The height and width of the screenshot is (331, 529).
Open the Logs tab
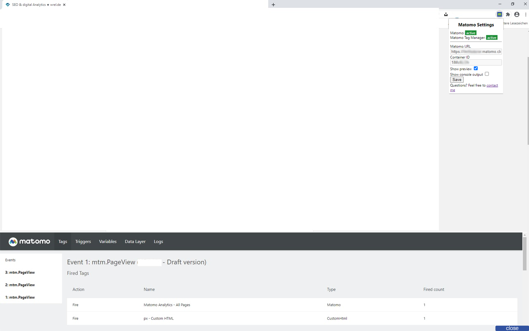coord(158,242)
